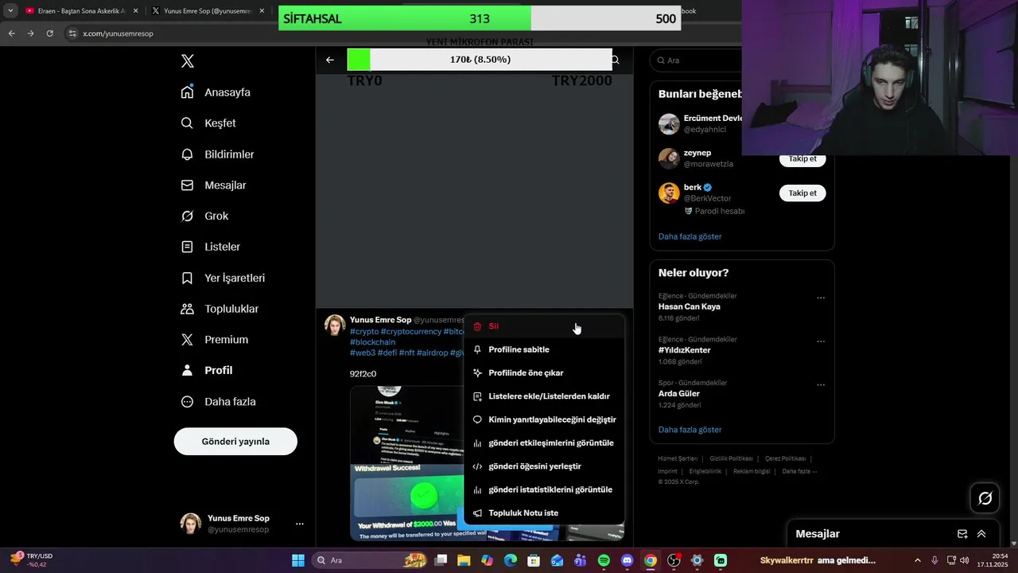Select Listelere ekle/Listelerden kaldır
The width and height of the screenshot is (1018, 573).
pyautogui.click(x=544, y=396)
